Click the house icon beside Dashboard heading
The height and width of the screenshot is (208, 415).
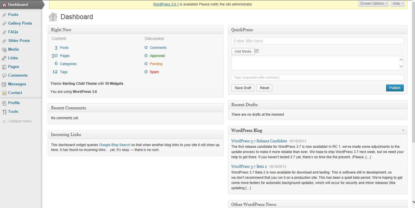click(53, 17)
